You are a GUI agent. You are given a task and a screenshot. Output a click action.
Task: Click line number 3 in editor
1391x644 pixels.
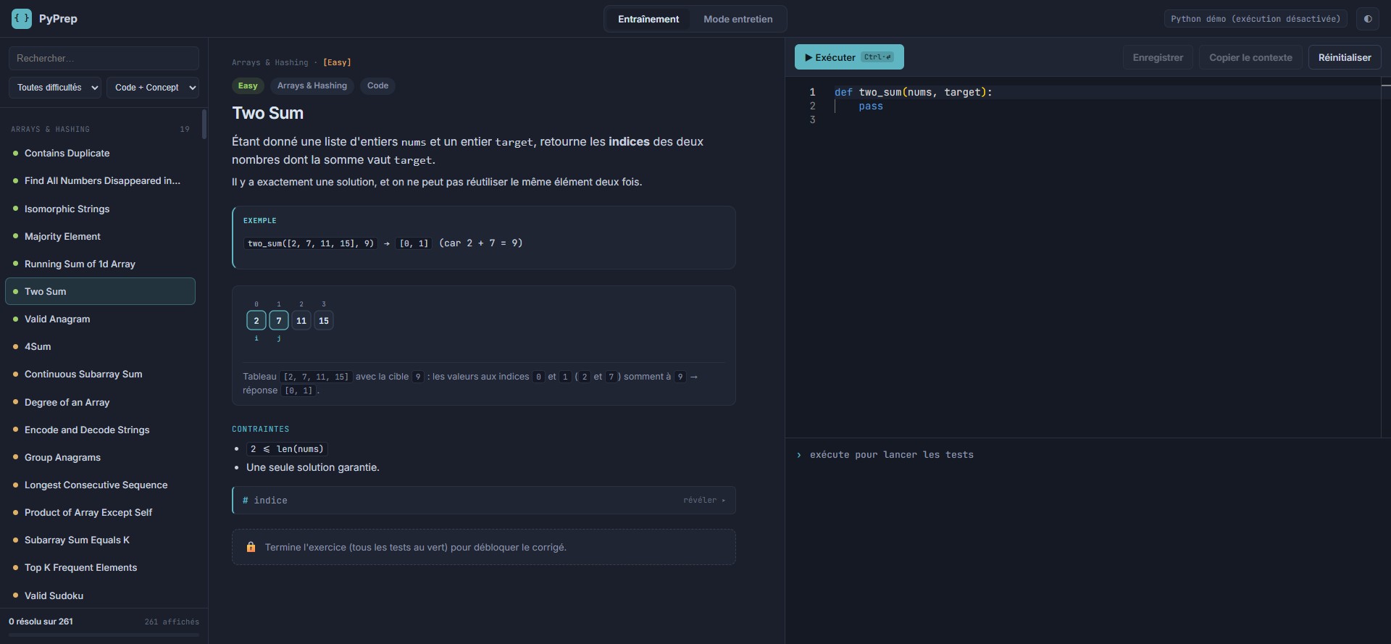[812, 120]
